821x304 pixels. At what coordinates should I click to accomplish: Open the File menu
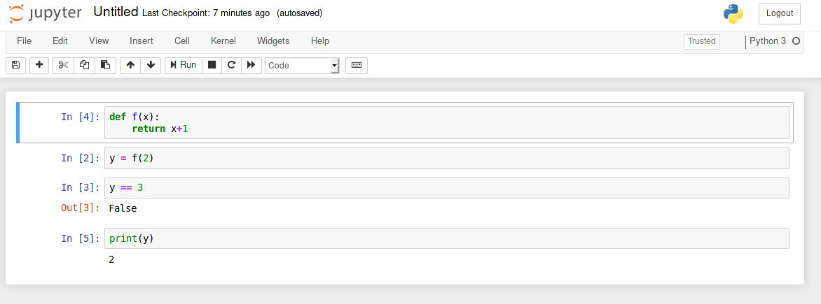tap(24, 41)
